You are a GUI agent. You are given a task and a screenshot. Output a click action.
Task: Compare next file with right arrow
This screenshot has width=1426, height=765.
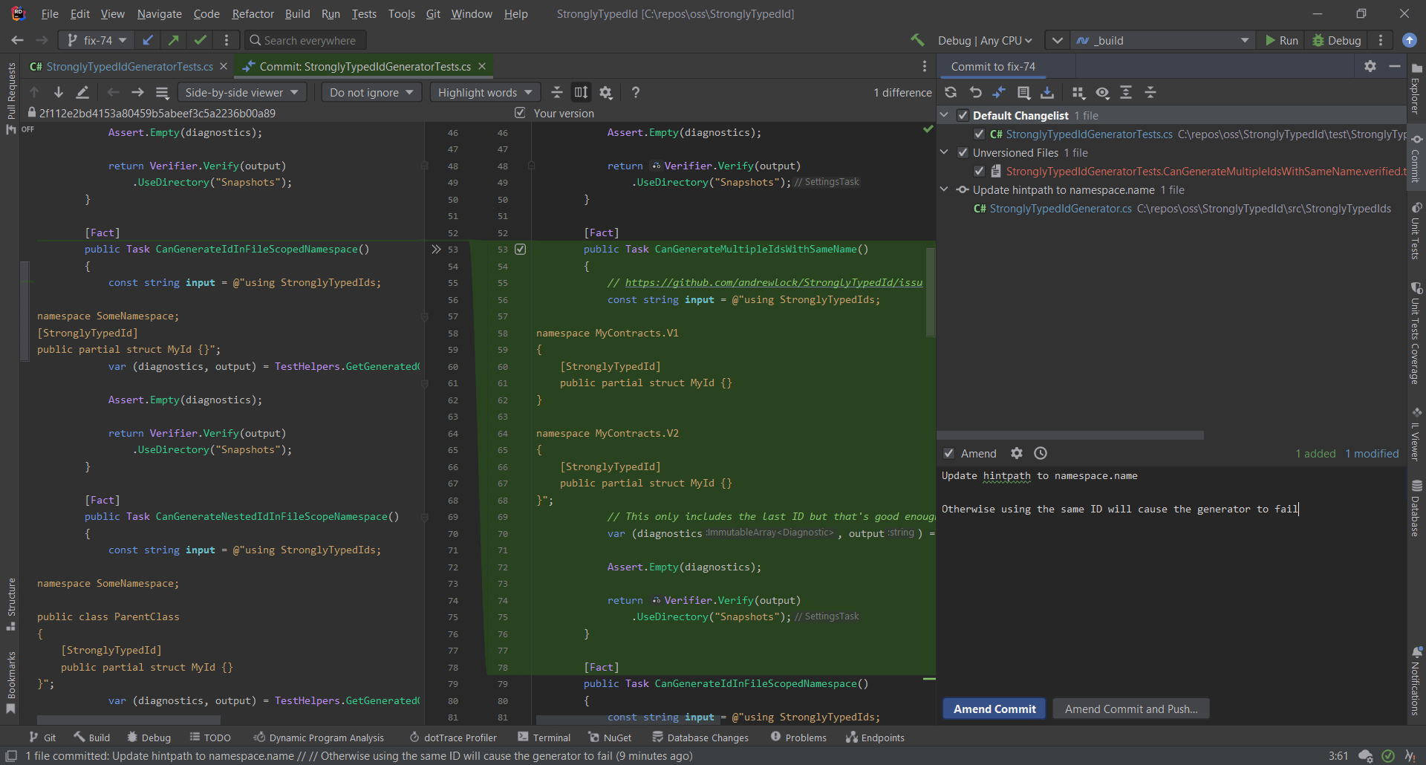pos(137,92)
